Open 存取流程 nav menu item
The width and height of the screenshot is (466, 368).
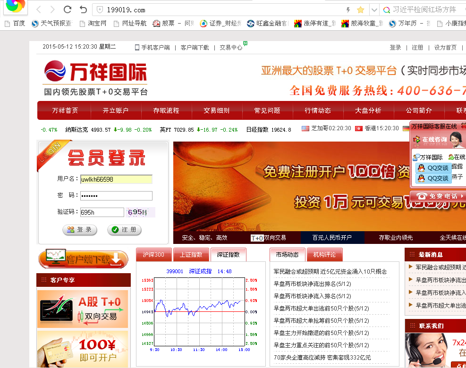[x=166, y=110]
